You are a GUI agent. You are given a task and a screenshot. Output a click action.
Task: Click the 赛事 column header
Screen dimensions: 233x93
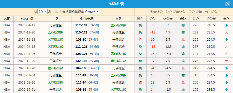7,19
